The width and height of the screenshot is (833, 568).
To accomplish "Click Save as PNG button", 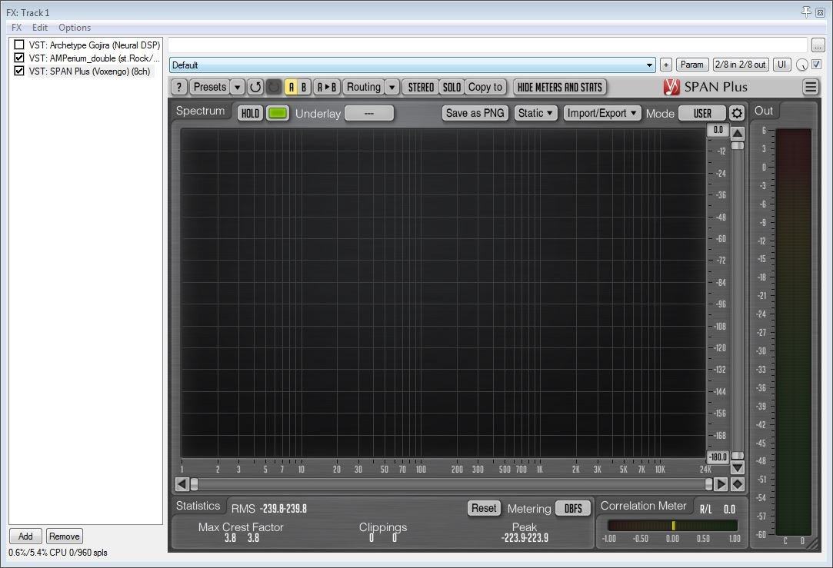I will (x=475, y=113).
